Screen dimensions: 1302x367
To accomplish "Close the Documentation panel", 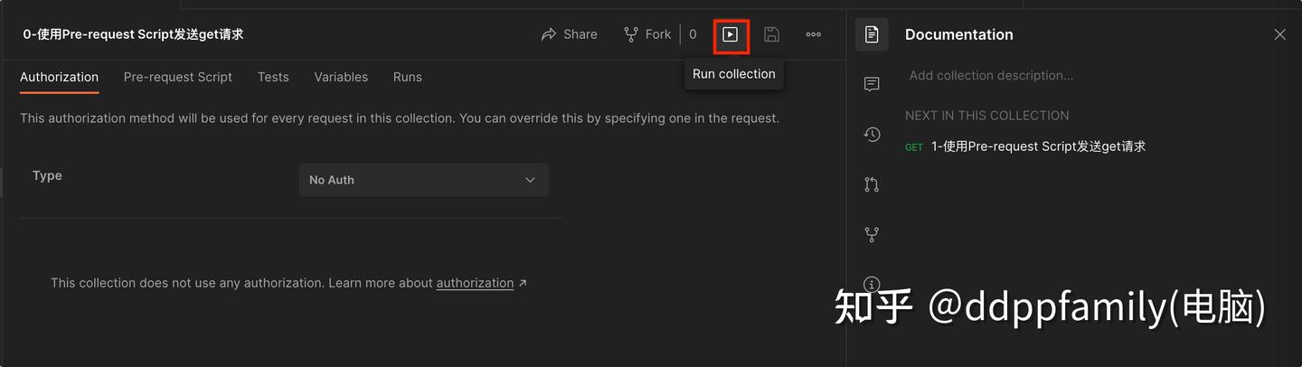I will [1279, 34].
